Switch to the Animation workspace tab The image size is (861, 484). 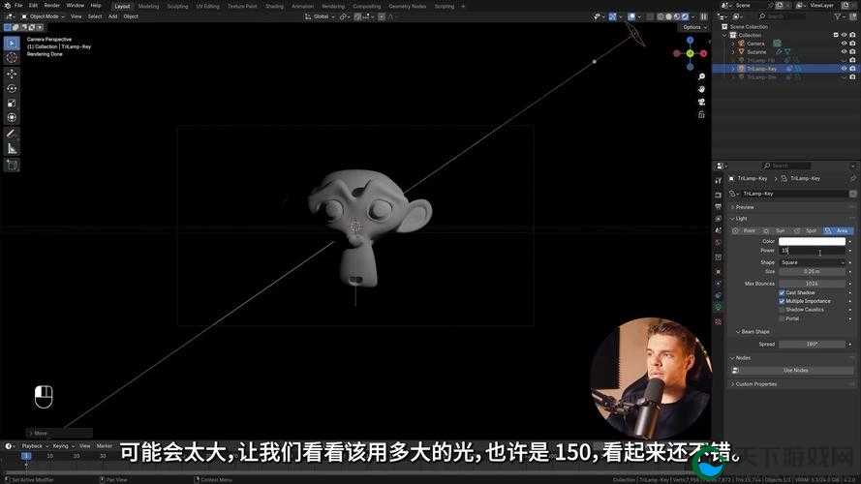pos(302,6)
